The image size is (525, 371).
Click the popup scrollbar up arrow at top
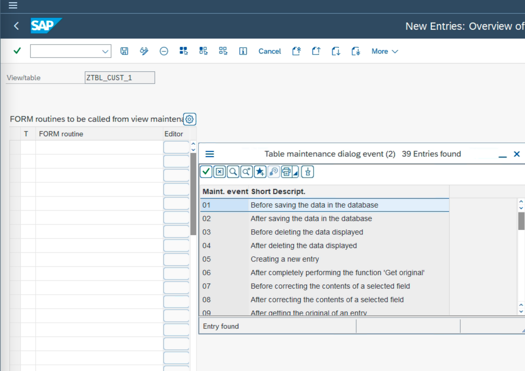(x=521, y=202)
